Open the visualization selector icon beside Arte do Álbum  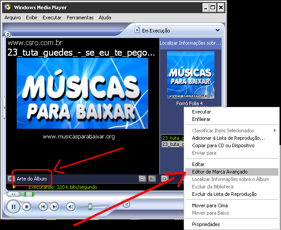(x=11, y=179)
